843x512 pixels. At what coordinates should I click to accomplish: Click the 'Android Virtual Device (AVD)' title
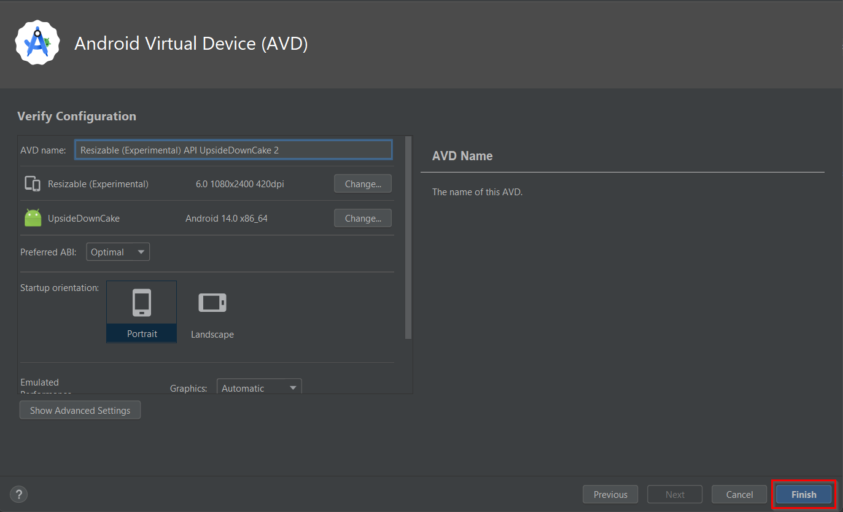tap(191, 44)
